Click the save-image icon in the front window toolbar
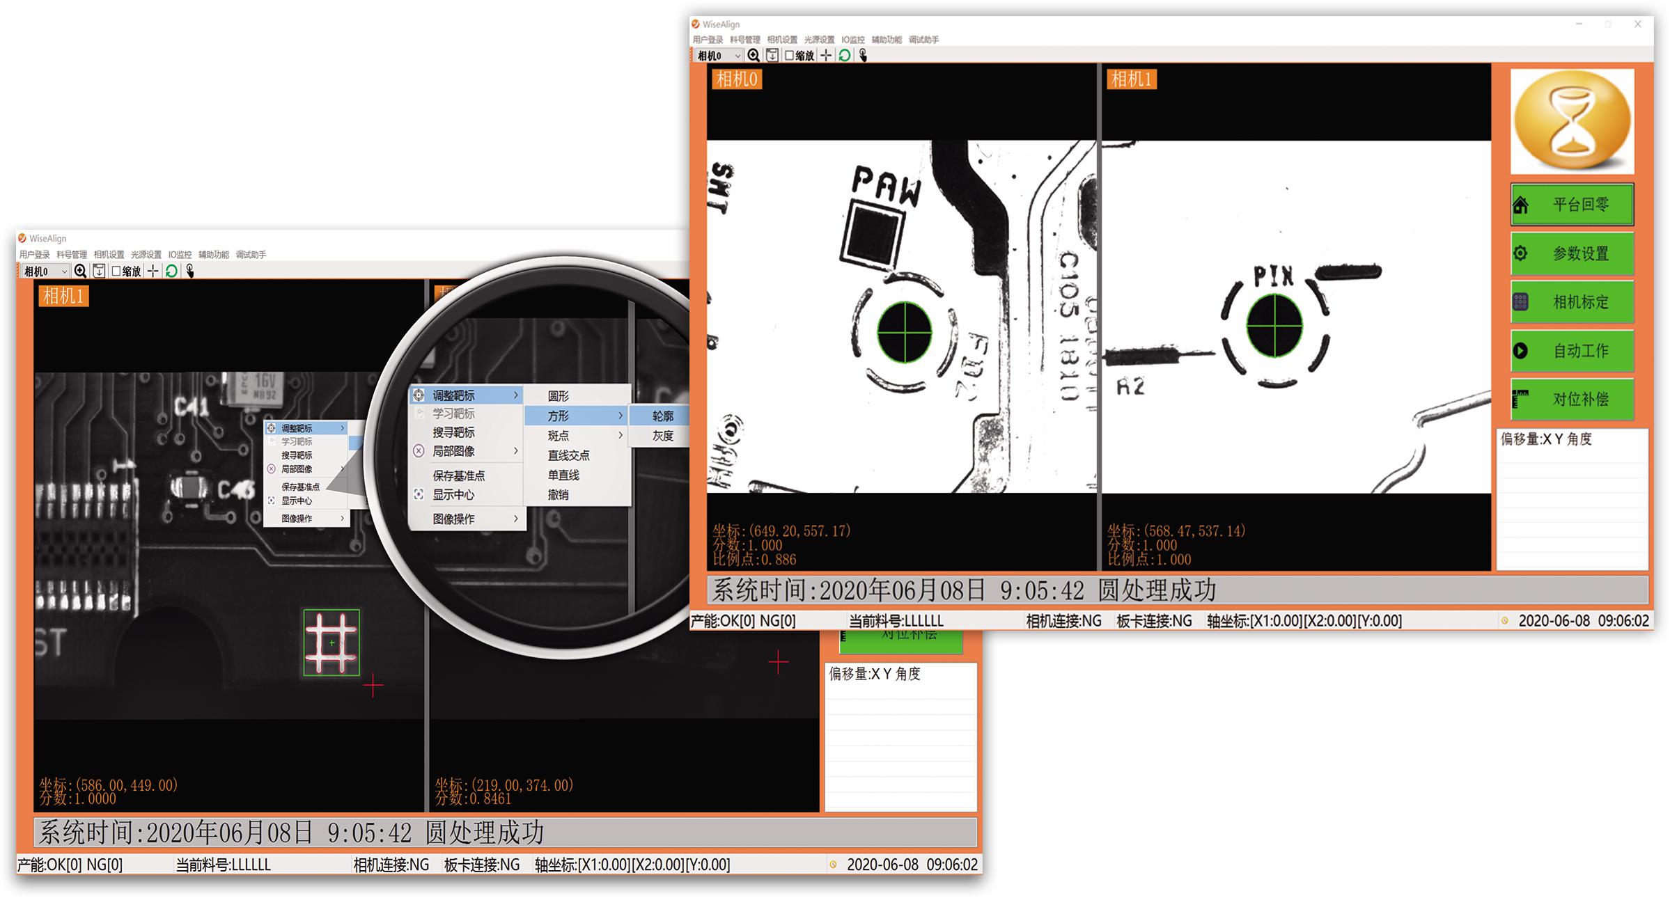Viewport: 1670px width, 898px height. [772, 56]
